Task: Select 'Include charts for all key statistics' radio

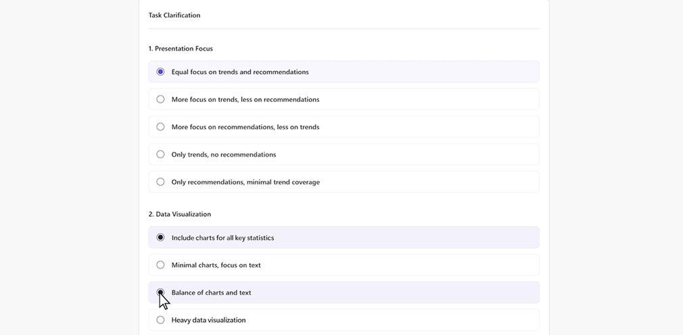Action: (160, 238)
